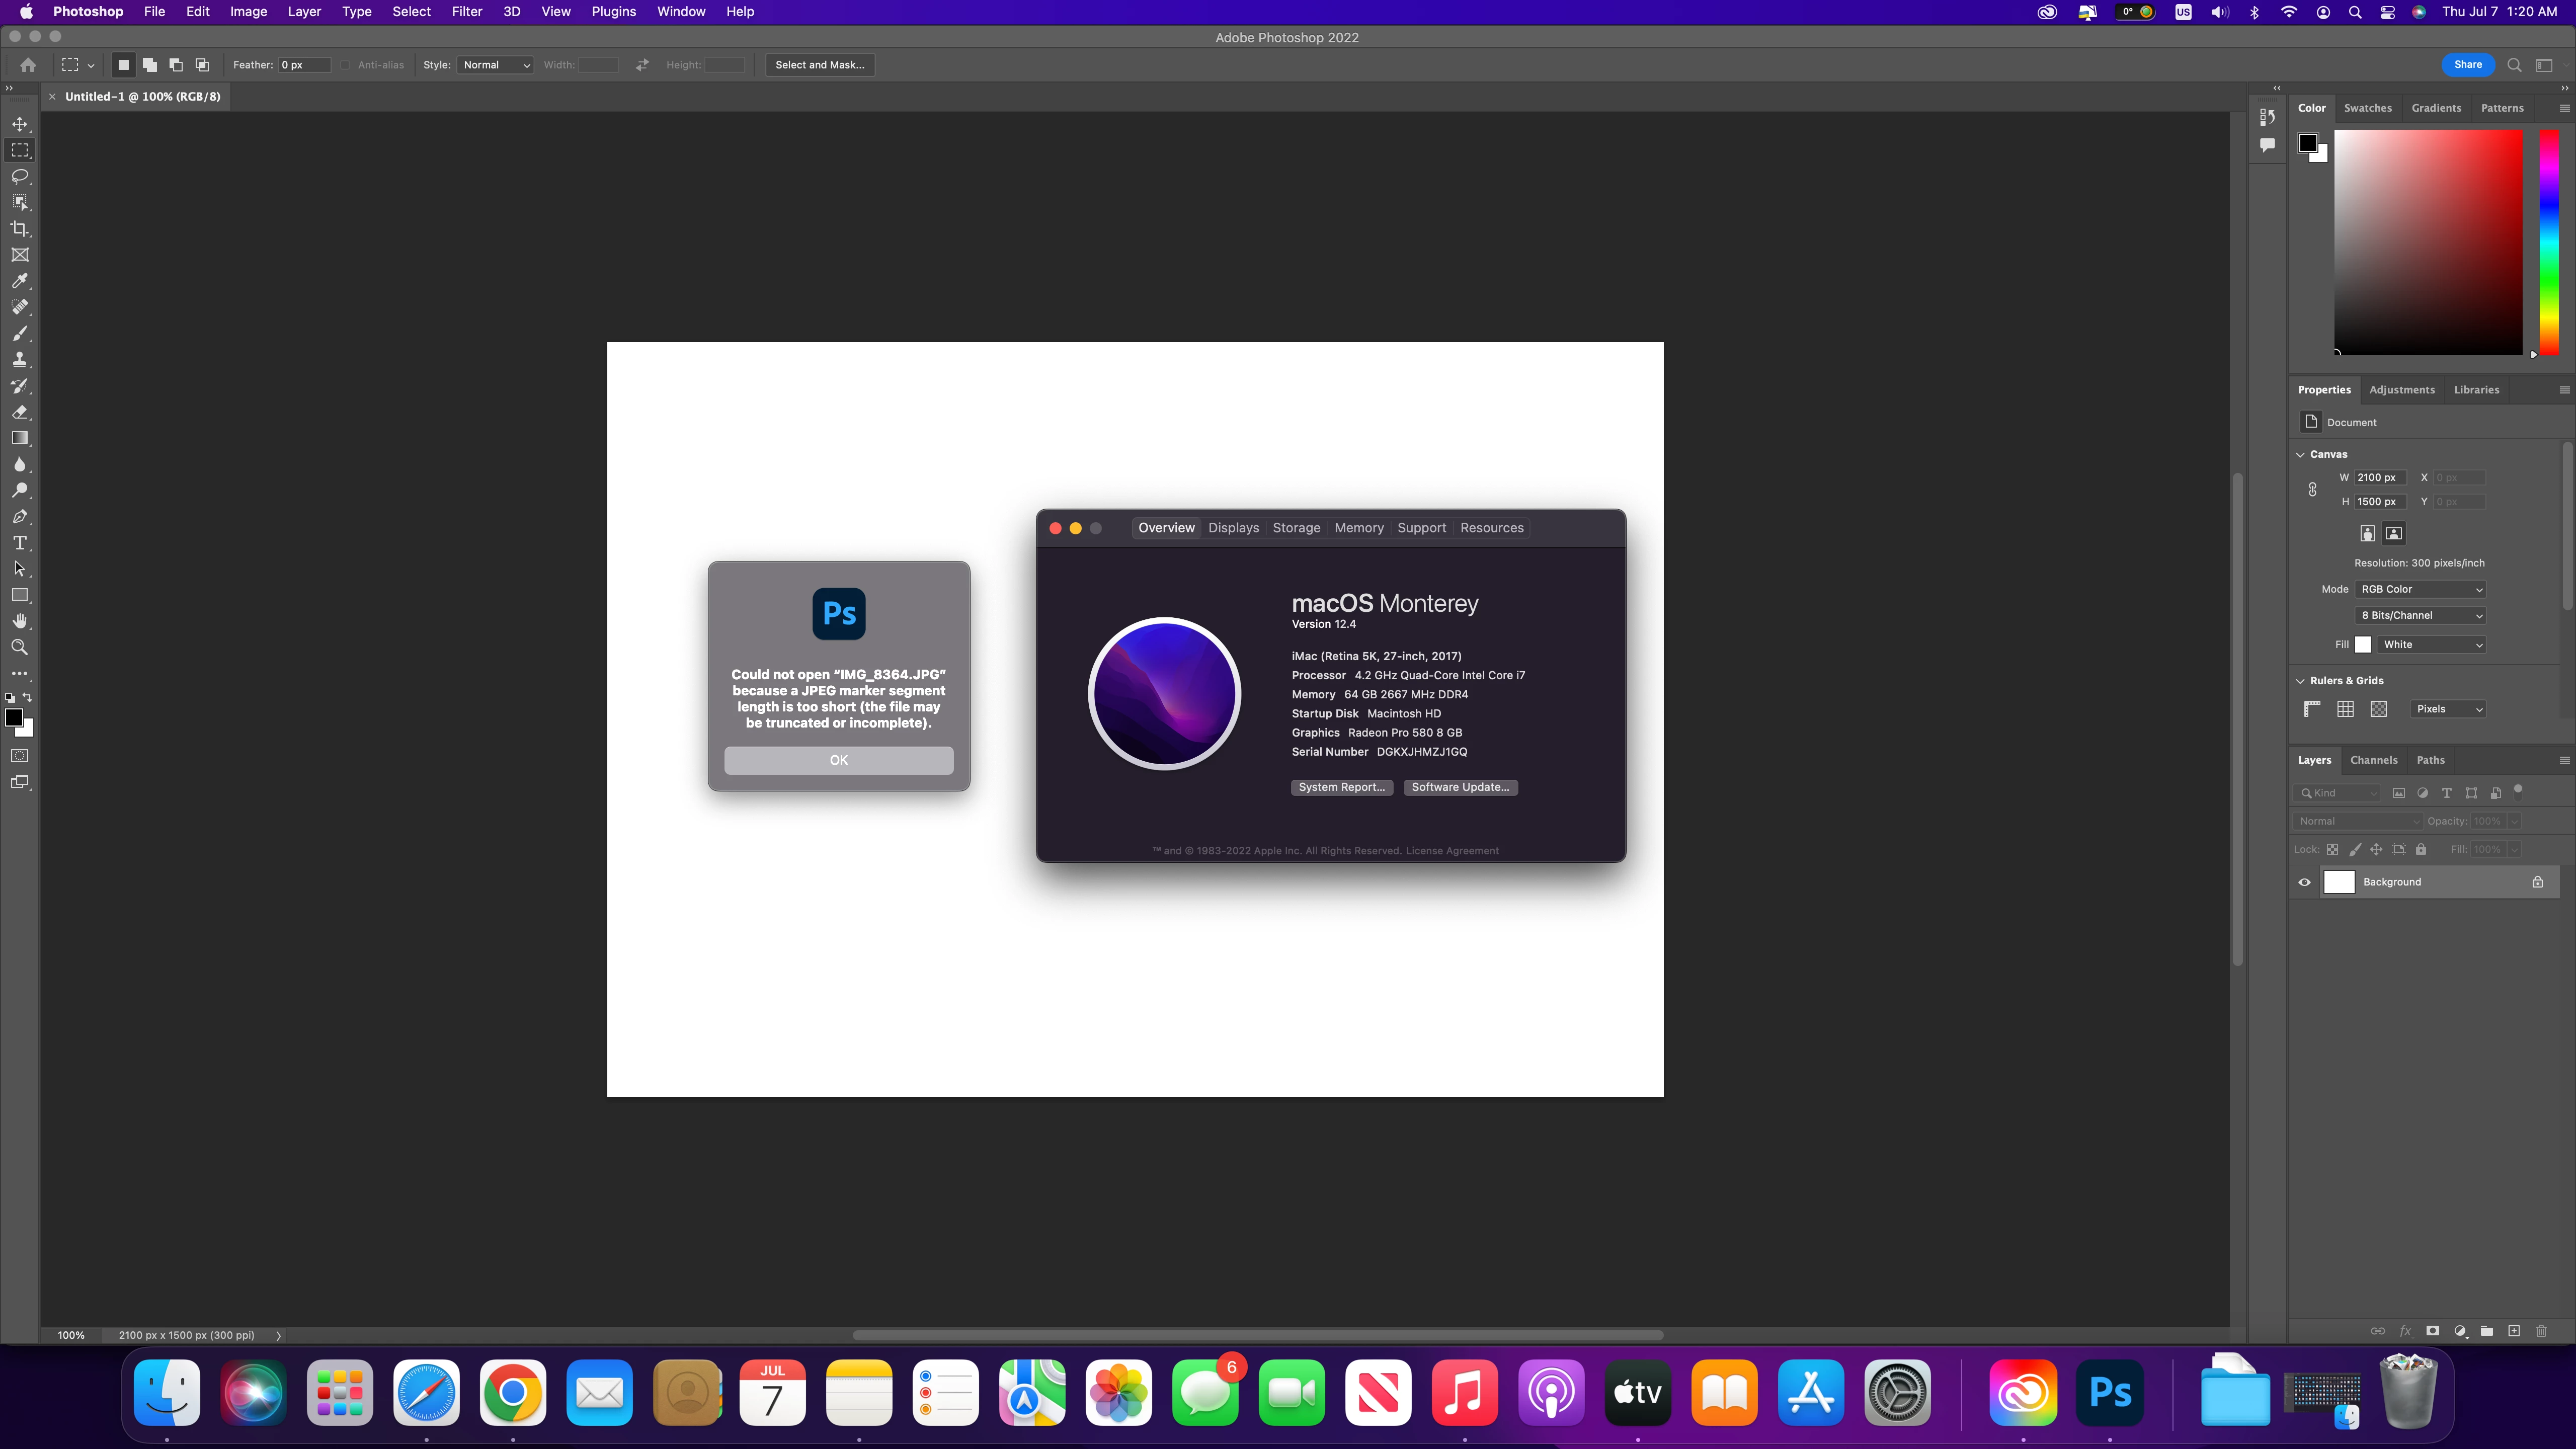
Task: Select the Brush tool
Action: [20, 334]
